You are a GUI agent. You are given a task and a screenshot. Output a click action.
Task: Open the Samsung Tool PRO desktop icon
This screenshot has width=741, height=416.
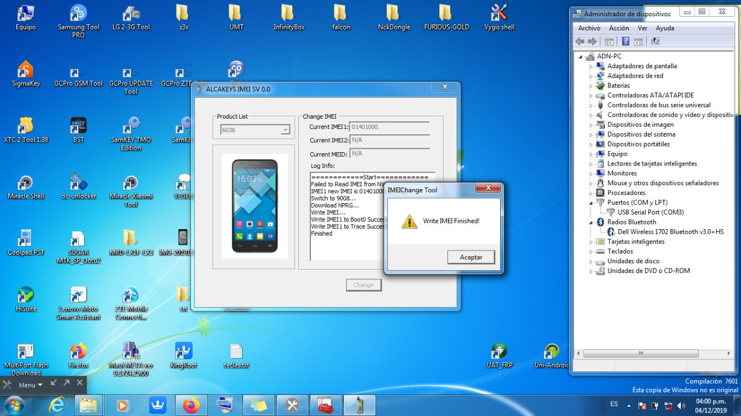(x=78, y=21)
